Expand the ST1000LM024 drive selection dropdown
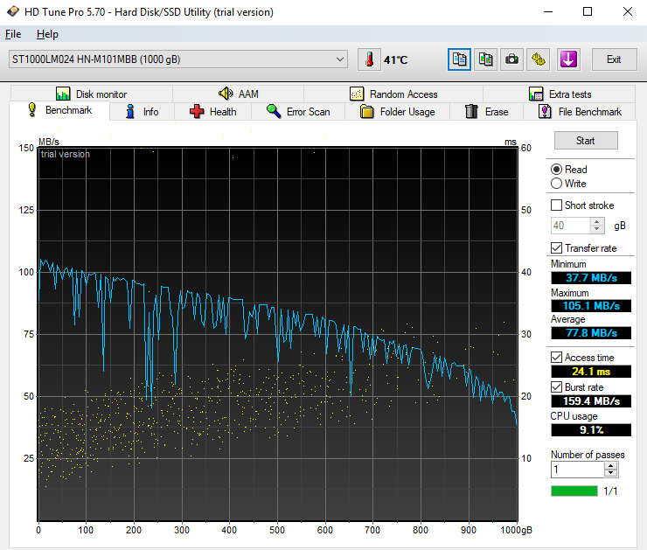The height and width of the screenshot is (550, 647). [340, 59]
